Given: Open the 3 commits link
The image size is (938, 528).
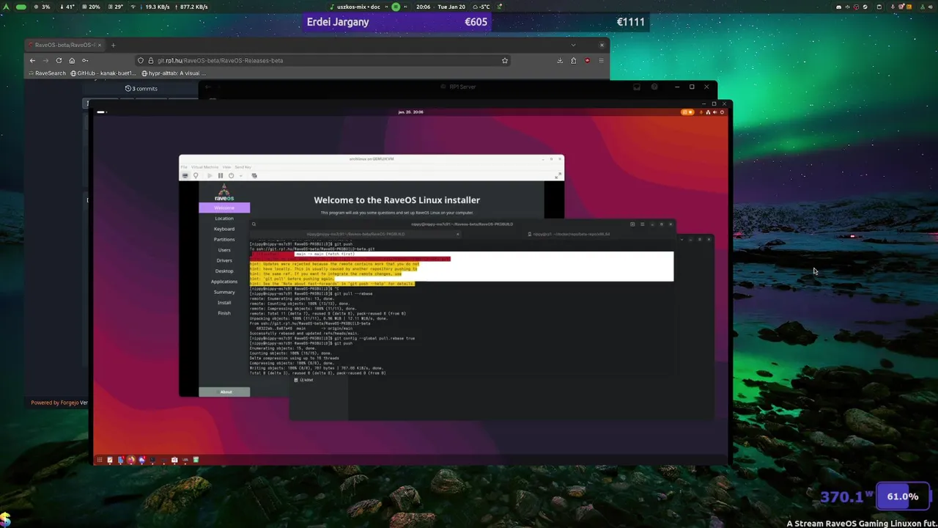Looking at the screenshot, I should pos(141,89).
